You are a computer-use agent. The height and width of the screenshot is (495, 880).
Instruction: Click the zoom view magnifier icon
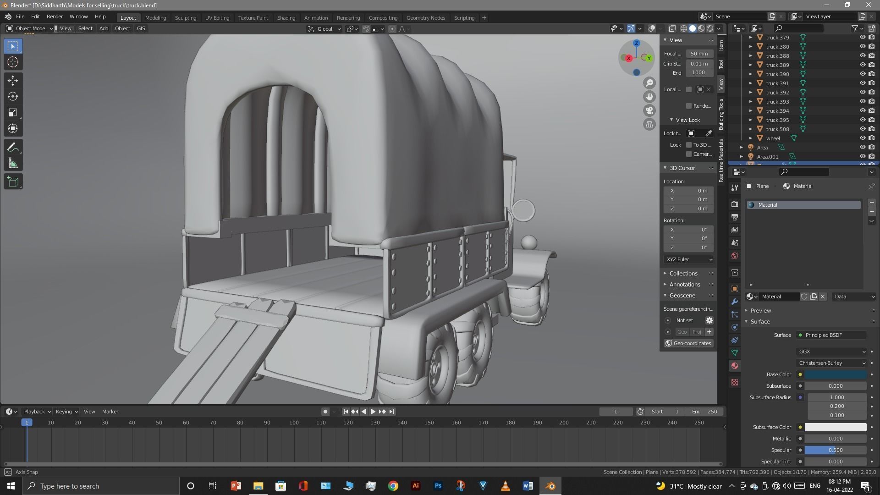[x=649, y=83]
